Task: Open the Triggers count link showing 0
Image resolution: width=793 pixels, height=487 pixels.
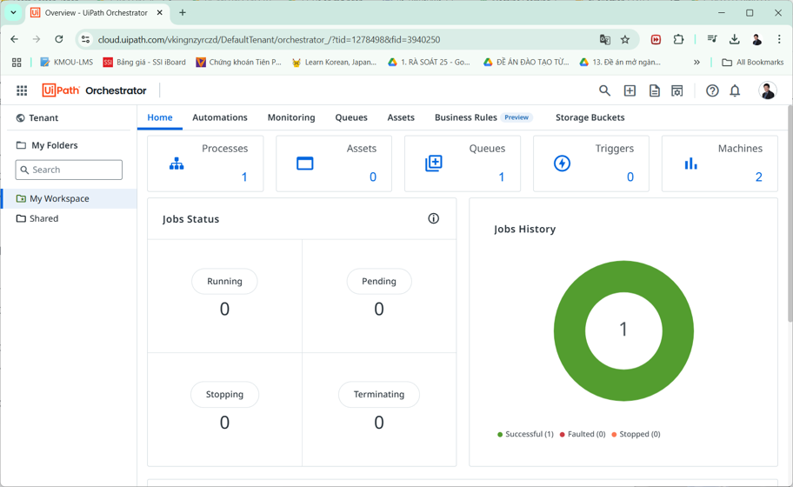Action: click(630, 177)
